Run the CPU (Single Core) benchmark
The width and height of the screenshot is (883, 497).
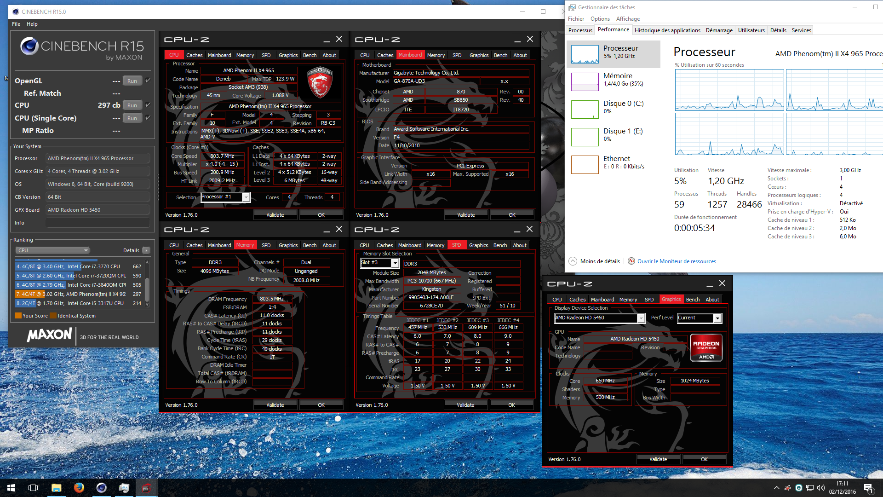(x=132, y=118)
